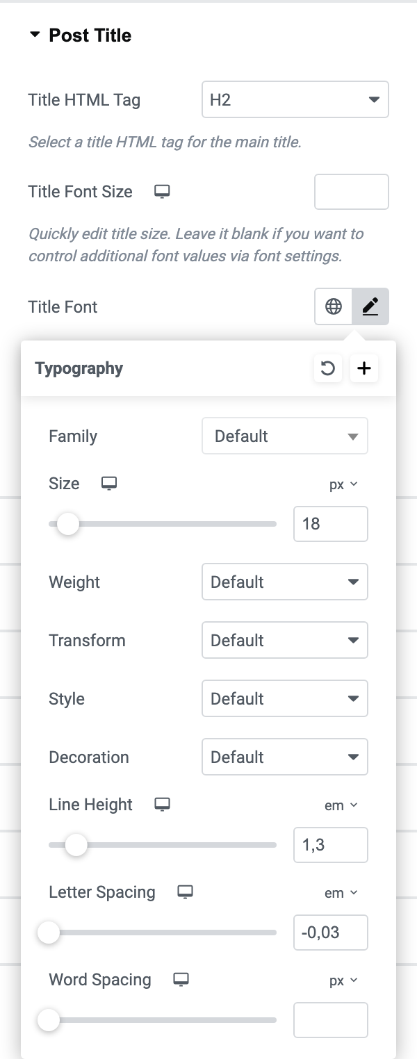The height and width of the screenshot is (1059, 417).
Task: Click the empty Word Spacing value field
Action: 331,1020
